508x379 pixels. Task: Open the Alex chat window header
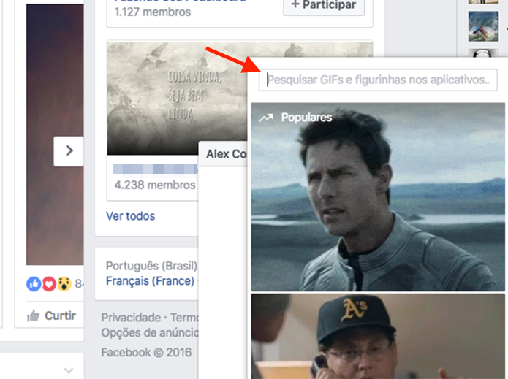(223, 154)
